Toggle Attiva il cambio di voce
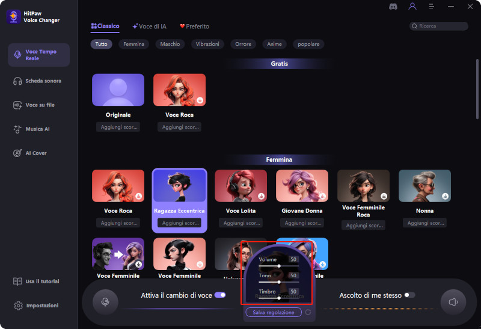The width and height of the screenshot is (481, 329). click(x=220, y=295)
